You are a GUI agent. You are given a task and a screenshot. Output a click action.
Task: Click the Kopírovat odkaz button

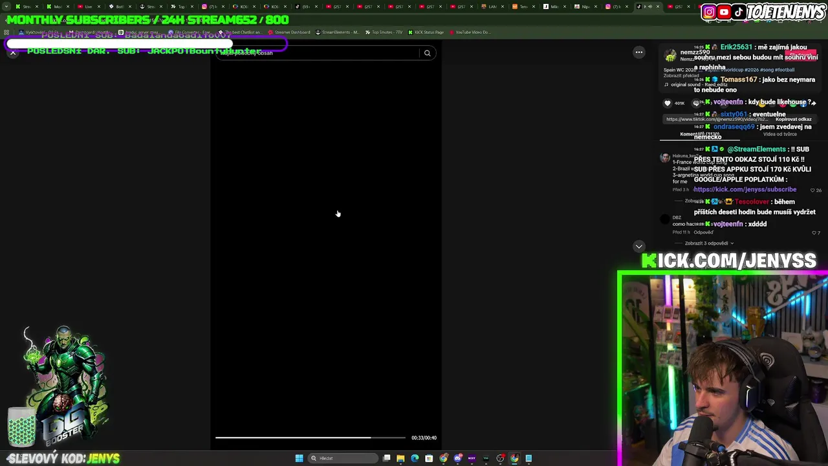[x=793, y=119]
